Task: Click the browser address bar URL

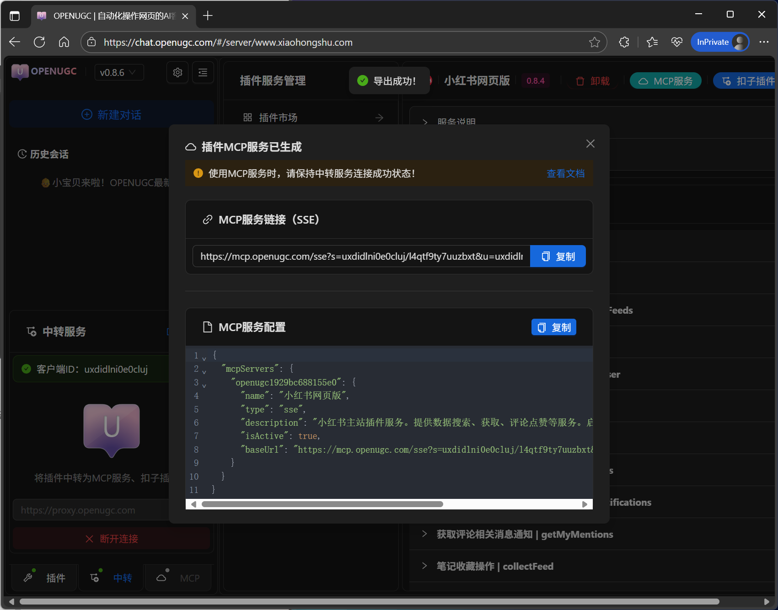Action: pyautogui.click(x=228, y=42)
